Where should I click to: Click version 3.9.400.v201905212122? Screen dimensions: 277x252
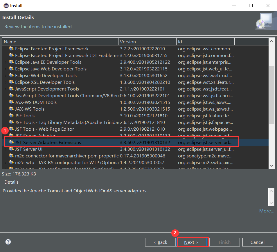[x=145, y=62]
